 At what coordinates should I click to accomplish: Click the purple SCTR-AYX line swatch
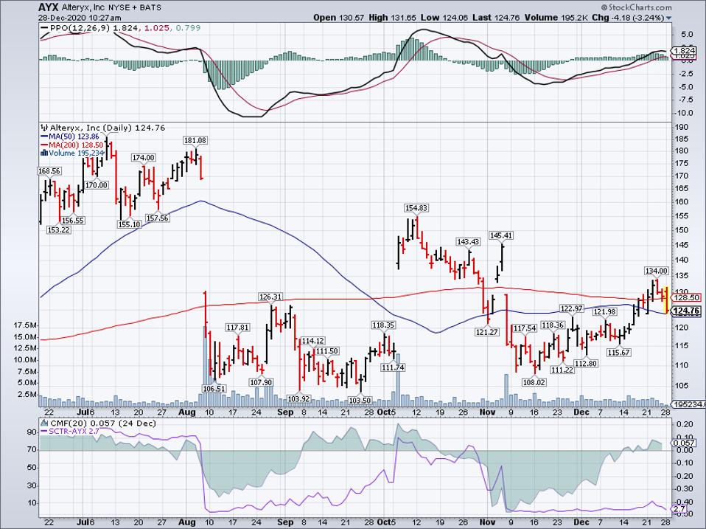click(x=44, y=432)
